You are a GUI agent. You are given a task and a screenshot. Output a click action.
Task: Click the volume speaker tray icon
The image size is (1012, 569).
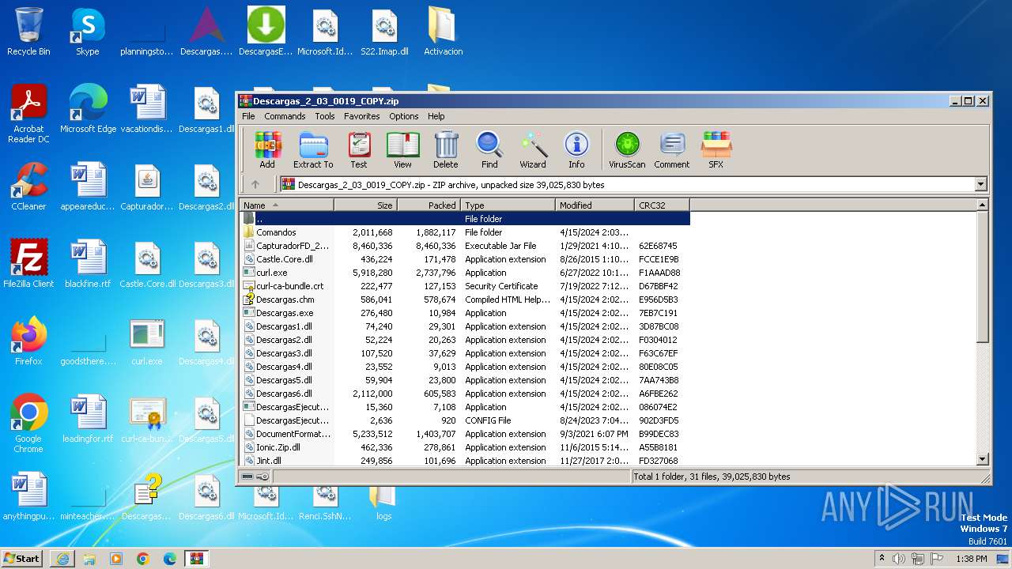(898, 559)
